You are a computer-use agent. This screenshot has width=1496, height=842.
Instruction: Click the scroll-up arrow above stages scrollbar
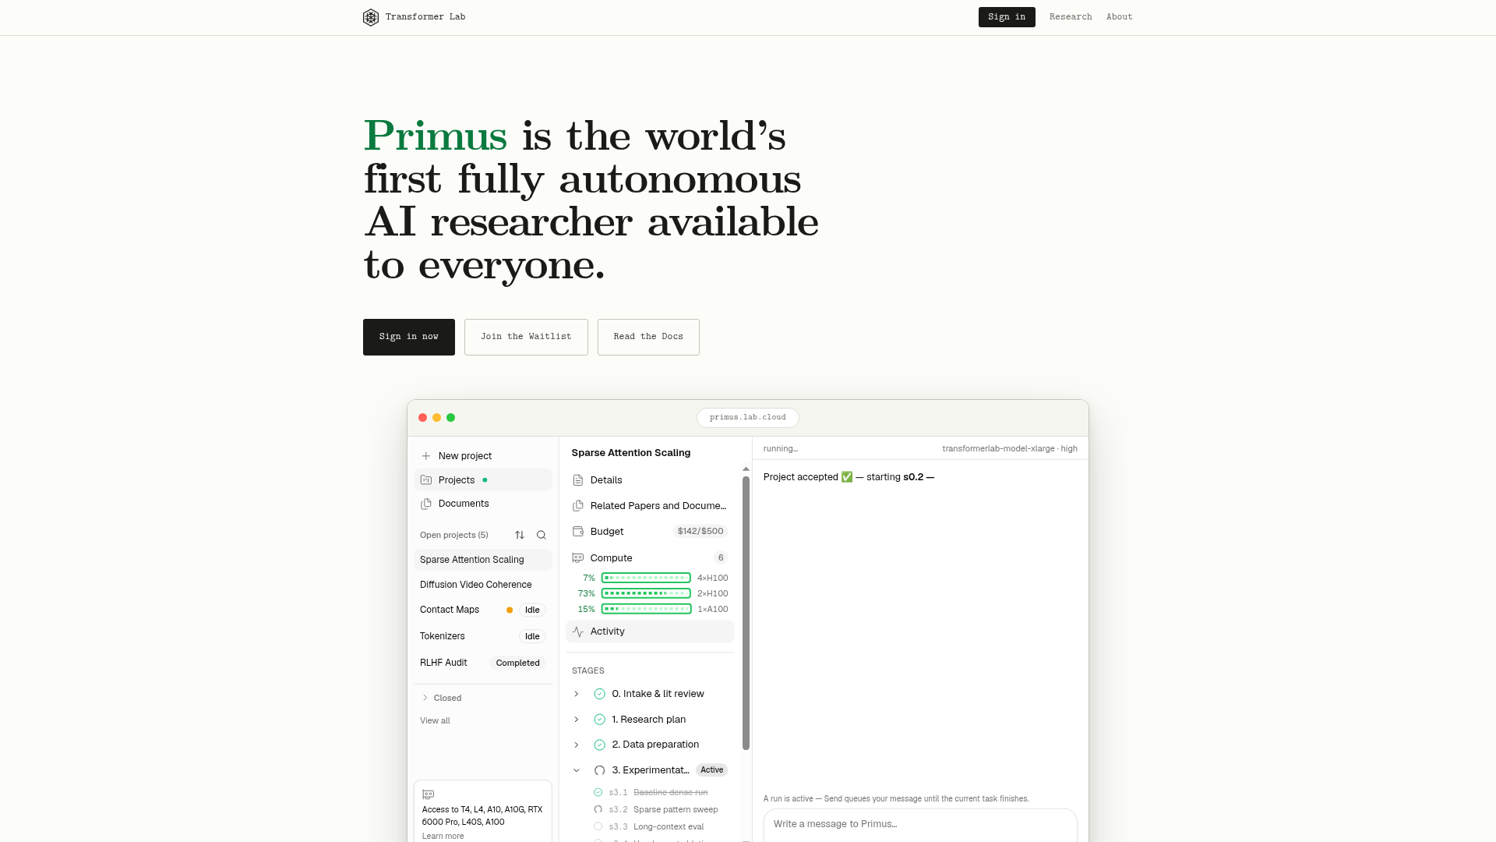pyautogui.click(x=746, y=469)
